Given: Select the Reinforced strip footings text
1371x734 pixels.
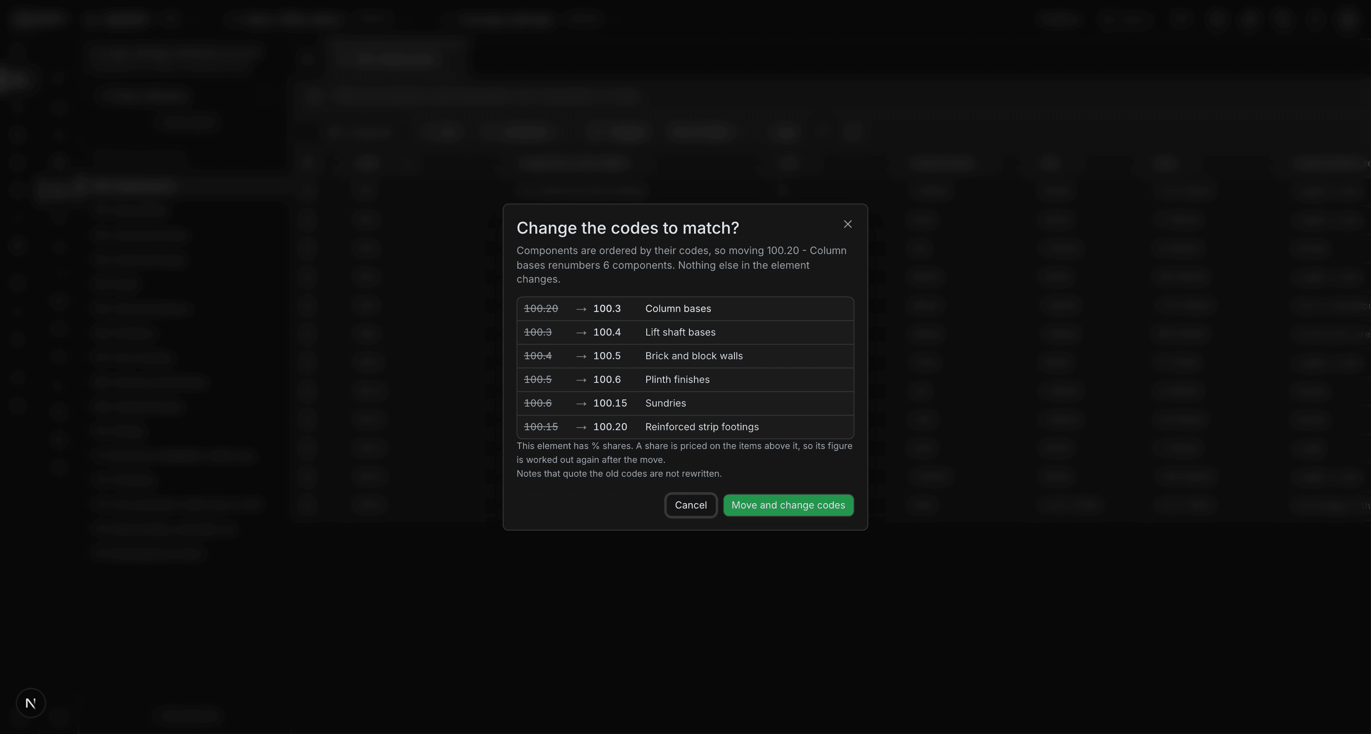Looking at the screenshot, I should tap(702, 427).
